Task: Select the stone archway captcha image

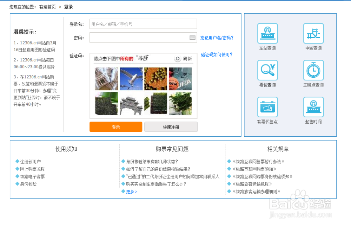Action: (x=131, y=104)
